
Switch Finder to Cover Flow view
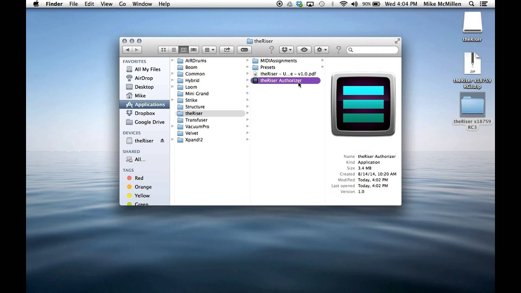tap(194, 50)
